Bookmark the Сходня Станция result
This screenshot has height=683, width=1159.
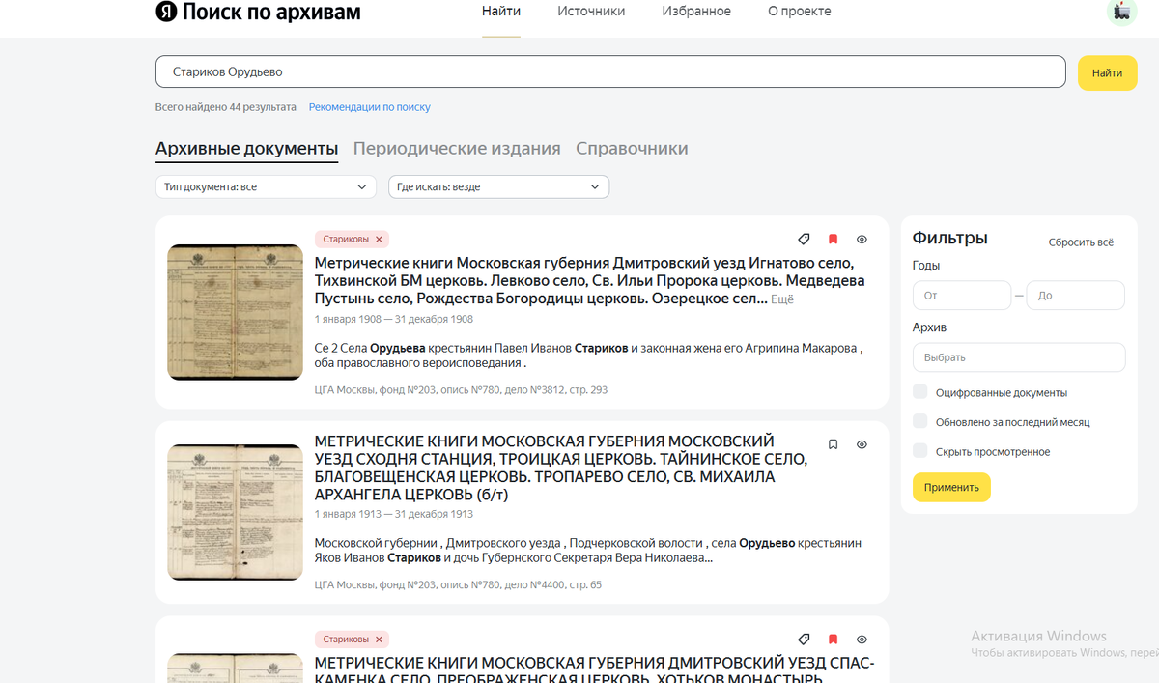click(x=833, y=443)
